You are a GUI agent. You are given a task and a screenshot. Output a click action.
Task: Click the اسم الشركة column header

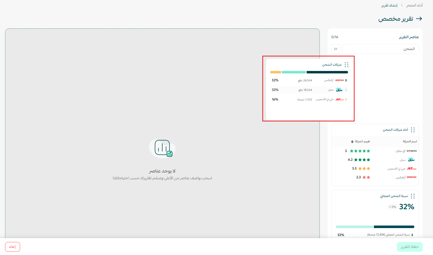tap(410, 141)
